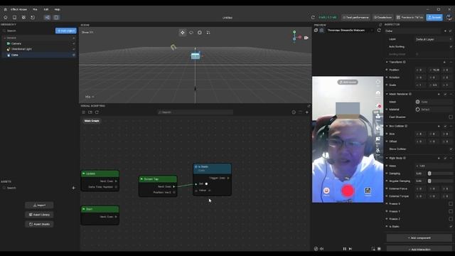This screenshot has height=256, width=455.
Task: Click the refresh icon beside file size
Action: [313, 17]
